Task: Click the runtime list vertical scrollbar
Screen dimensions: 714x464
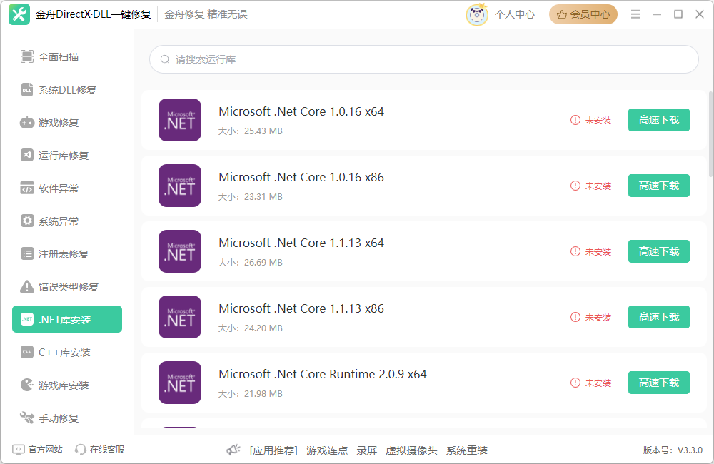Action: pyautogui.click(x=711, y=134)
